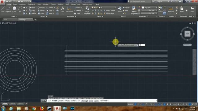The width and height of the screenshot is (198, 111).
Task: Switch to the Annotate ribbon tab
Action: click(22, 4)
